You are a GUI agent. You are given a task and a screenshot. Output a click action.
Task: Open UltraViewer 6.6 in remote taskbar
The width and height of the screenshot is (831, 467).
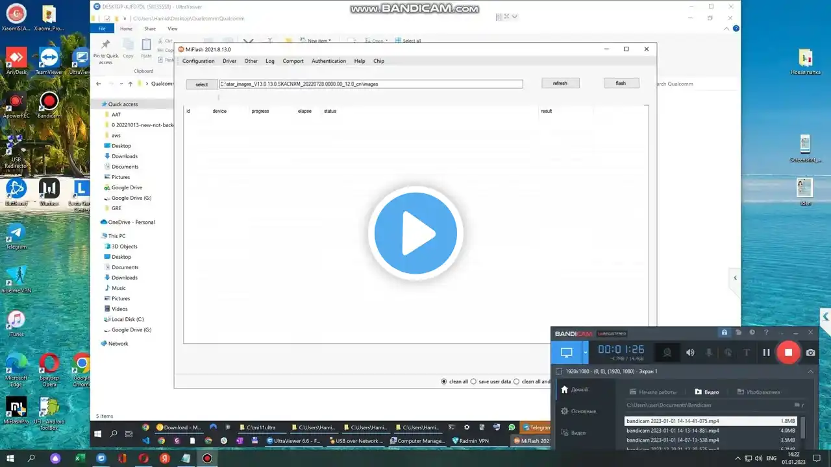[x=293, y=440]
